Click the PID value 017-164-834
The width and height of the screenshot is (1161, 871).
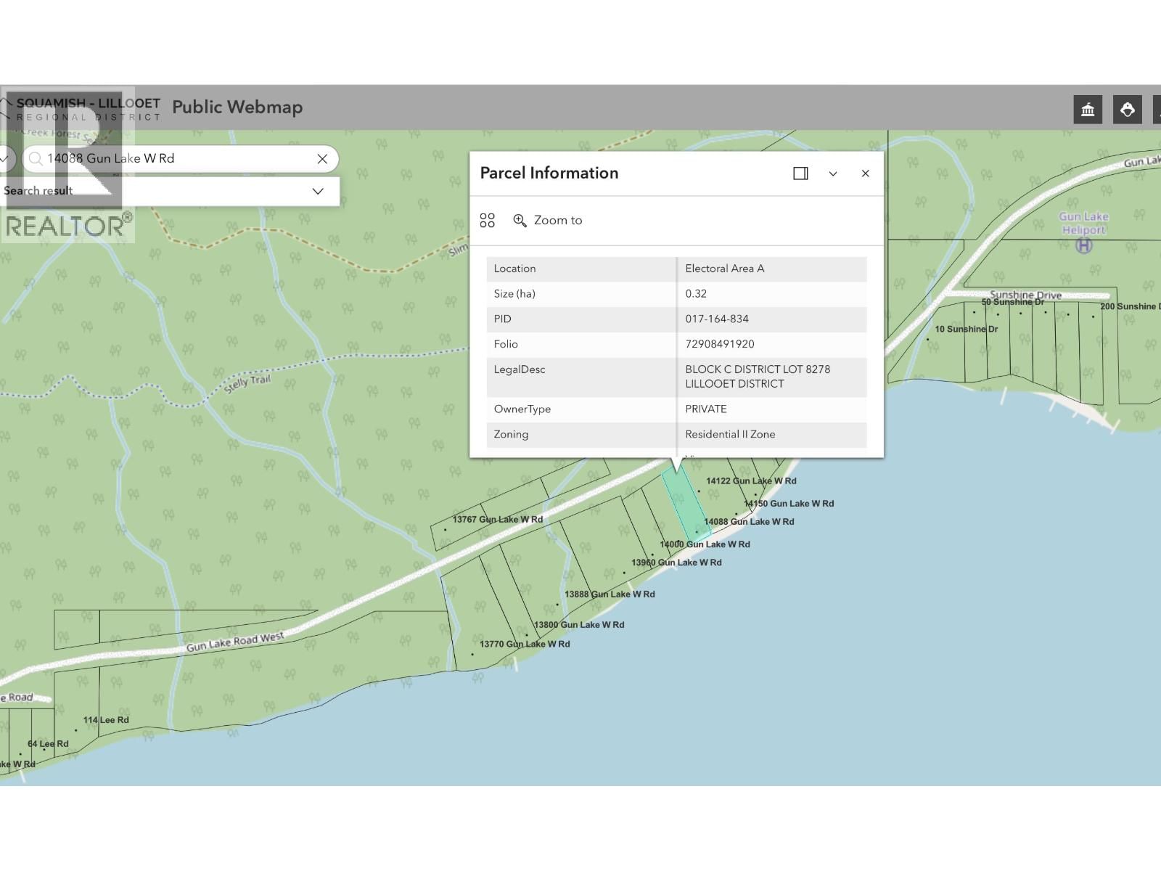coord(717,319)
